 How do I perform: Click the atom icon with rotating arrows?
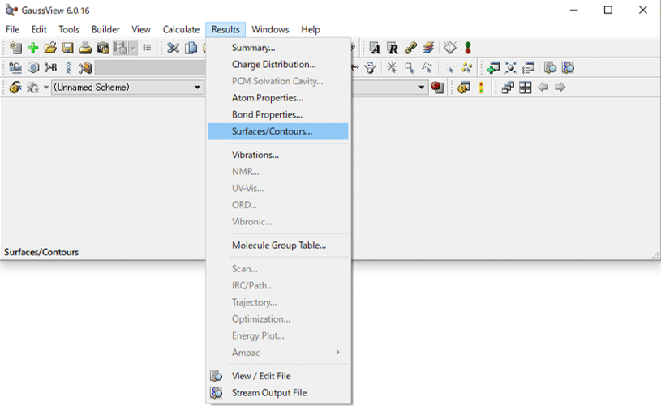point(371,67)
